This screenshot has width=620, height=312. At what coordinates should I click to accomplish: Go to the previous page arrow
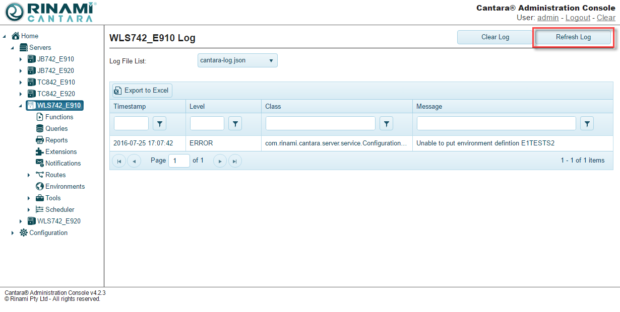[x=134, y=161]
